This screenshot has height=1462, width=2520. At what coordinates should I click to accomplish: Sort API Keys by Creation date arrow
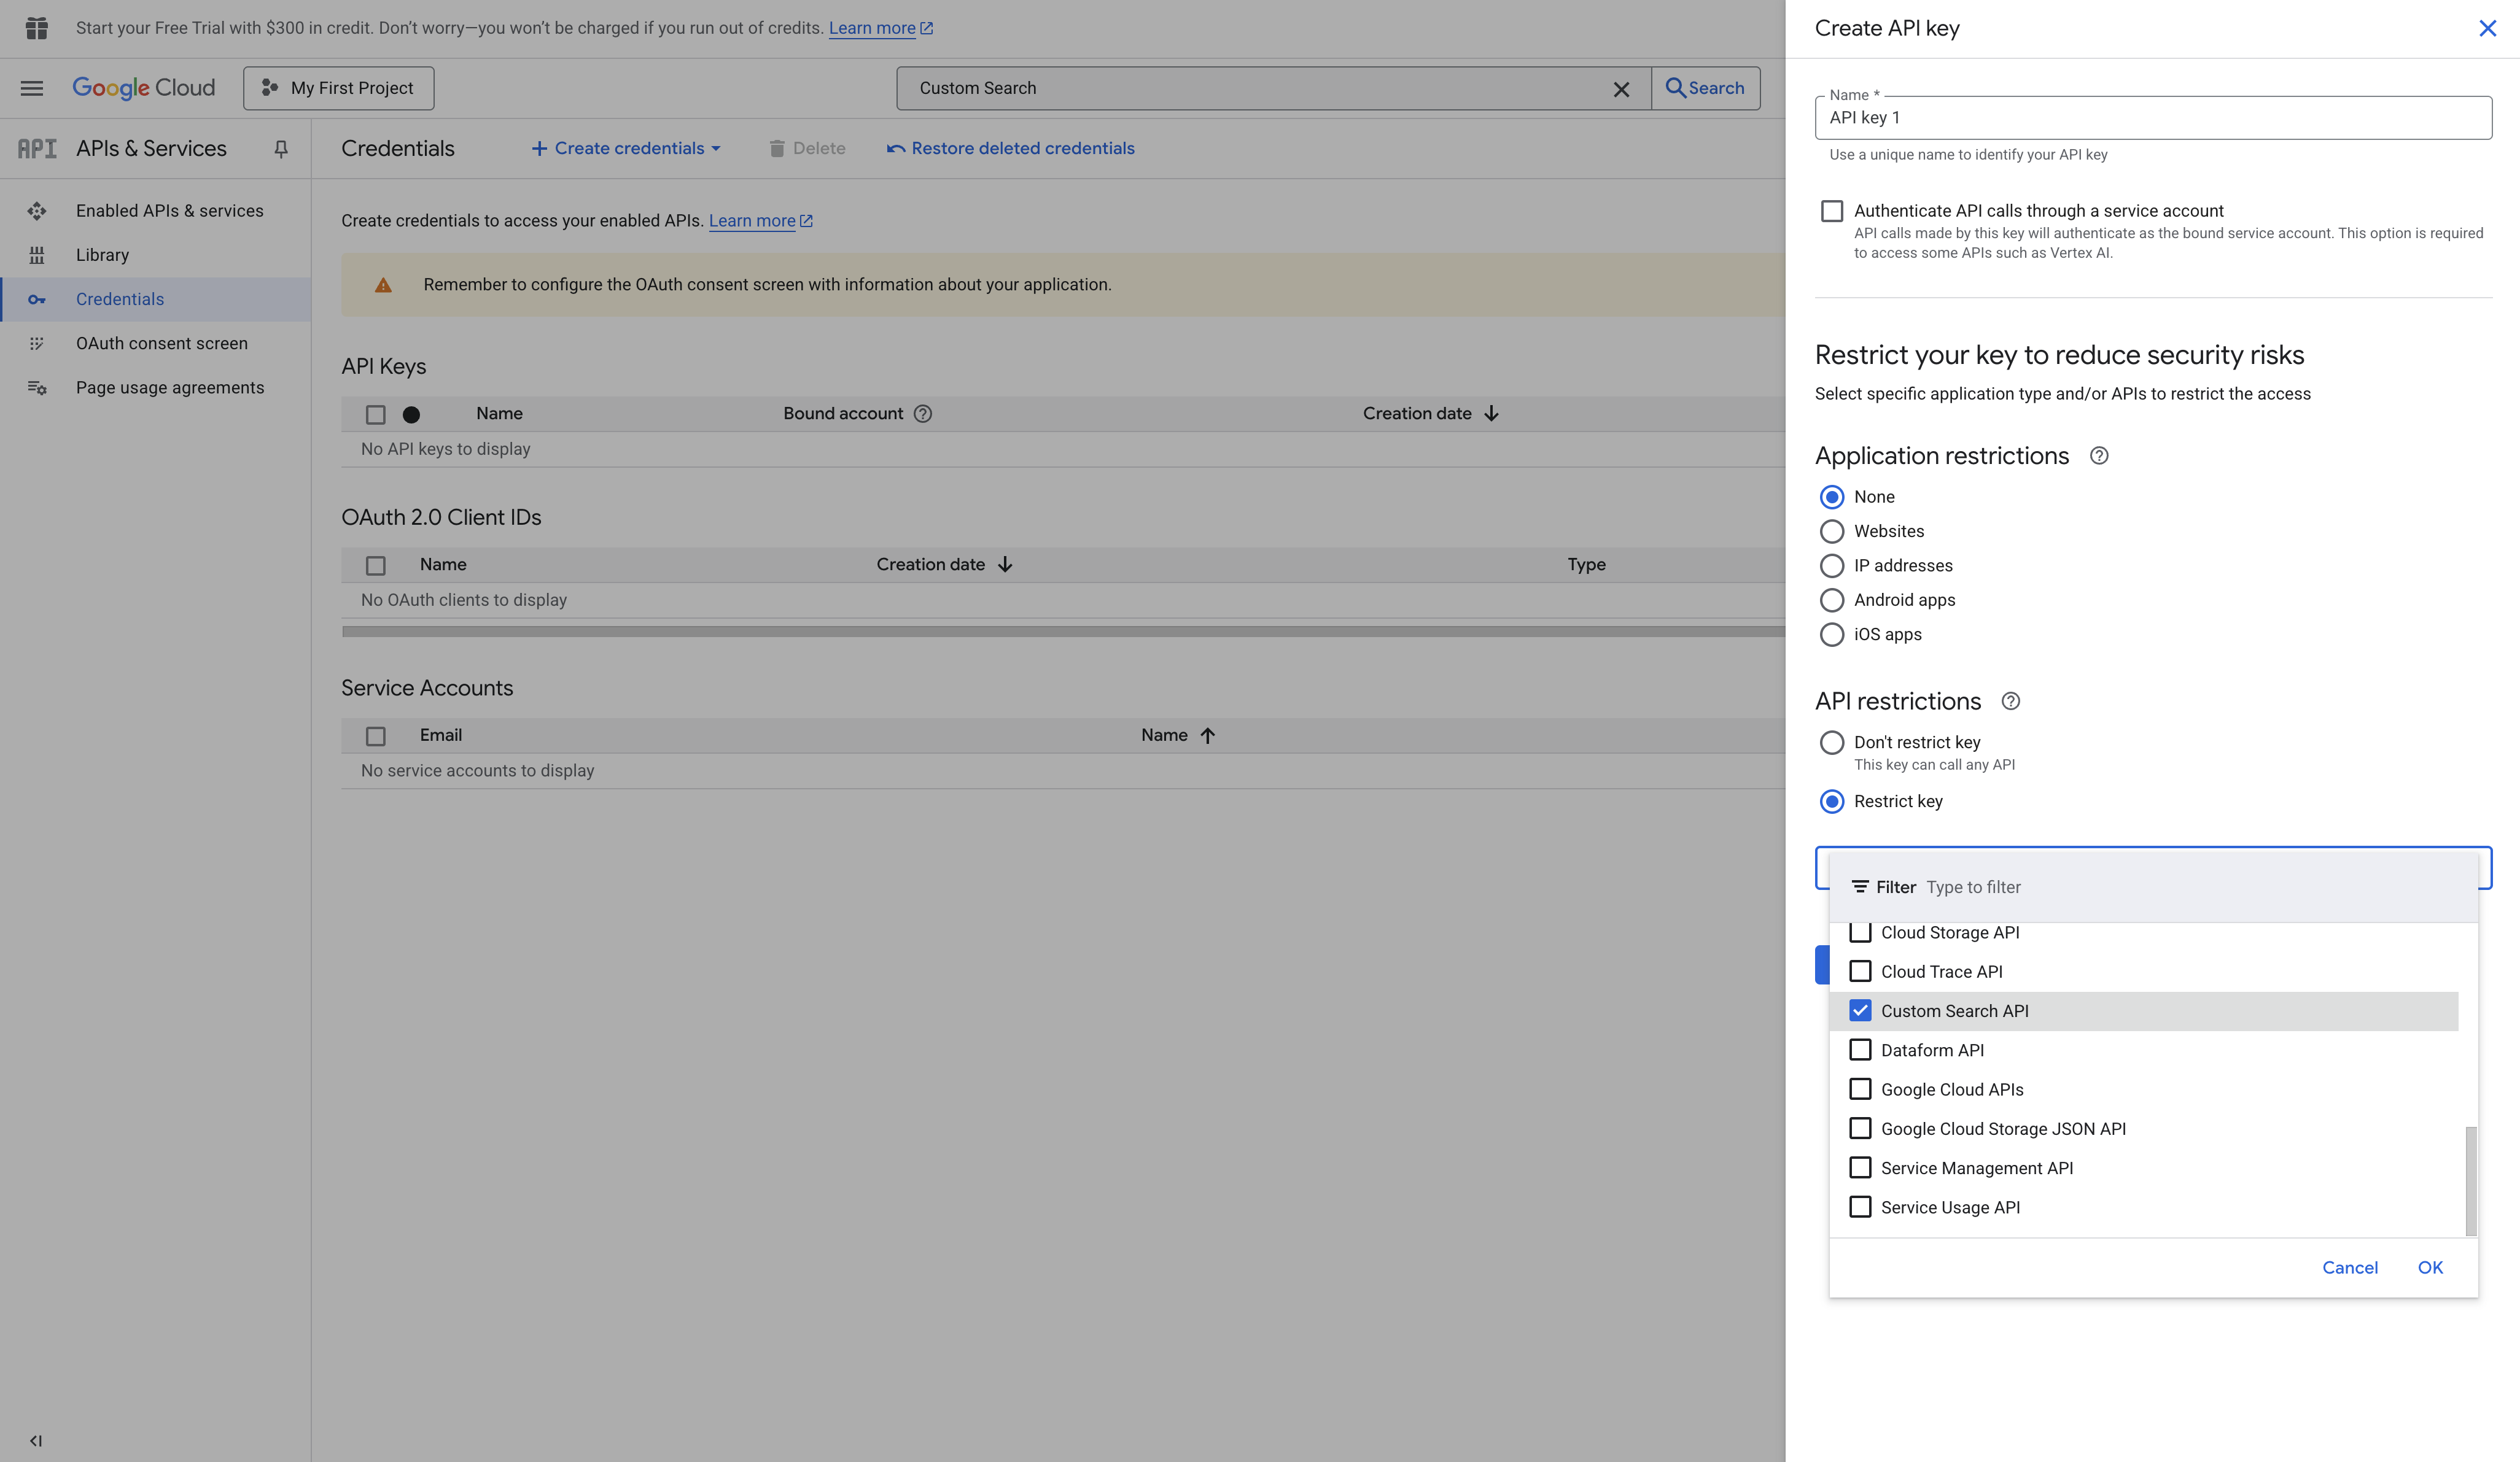(1491, 414)
